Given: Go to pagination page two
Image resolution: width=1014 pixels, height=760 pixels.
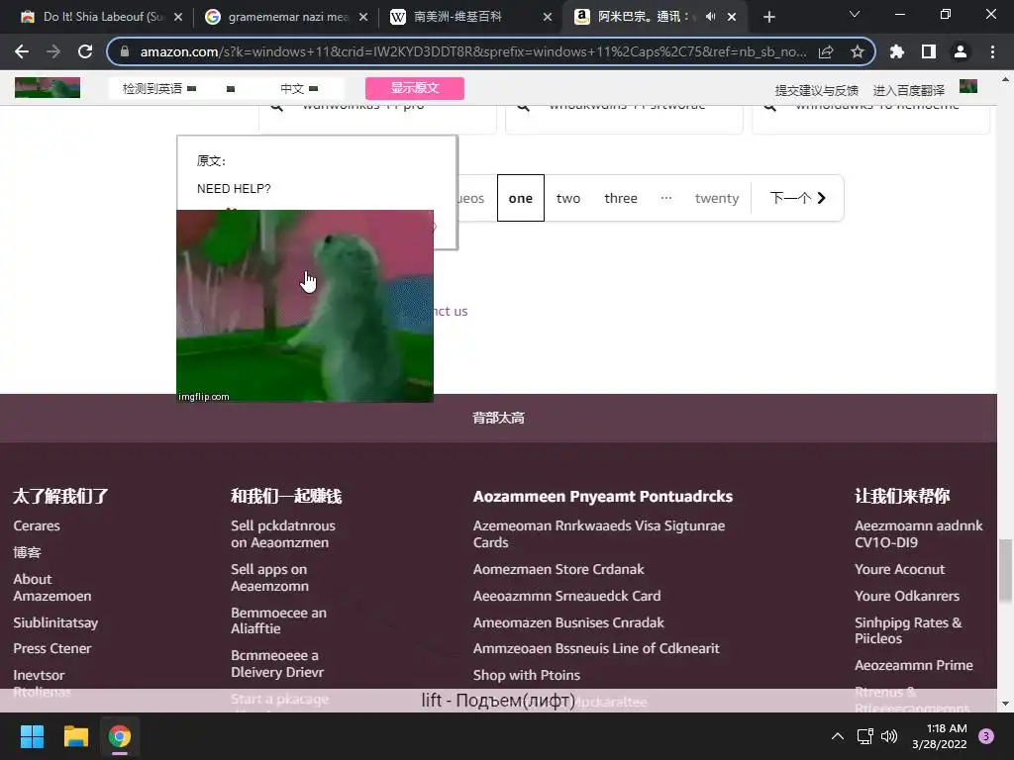Looking at the screenshot, I should [x=568, y=198].
